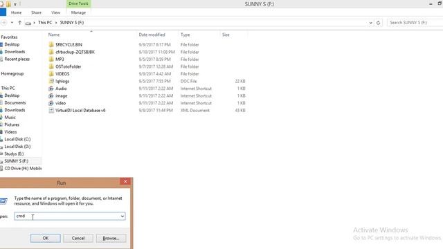The width and height of the screenshot is (443, 249).
Task: Click SUNNY S (F:) in address path
Action: coord(72,23)
